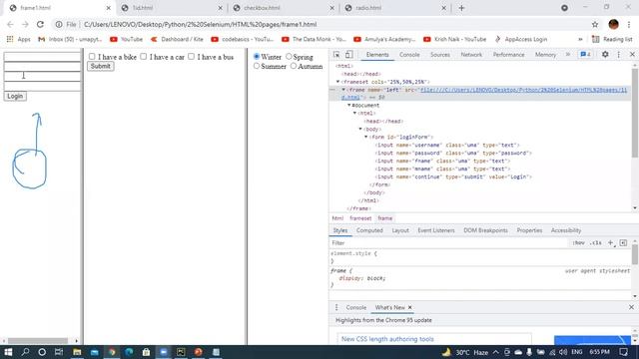Open the Performance tab in DevTools
Screen dimensions: 639x359
[x=508, y=55]
